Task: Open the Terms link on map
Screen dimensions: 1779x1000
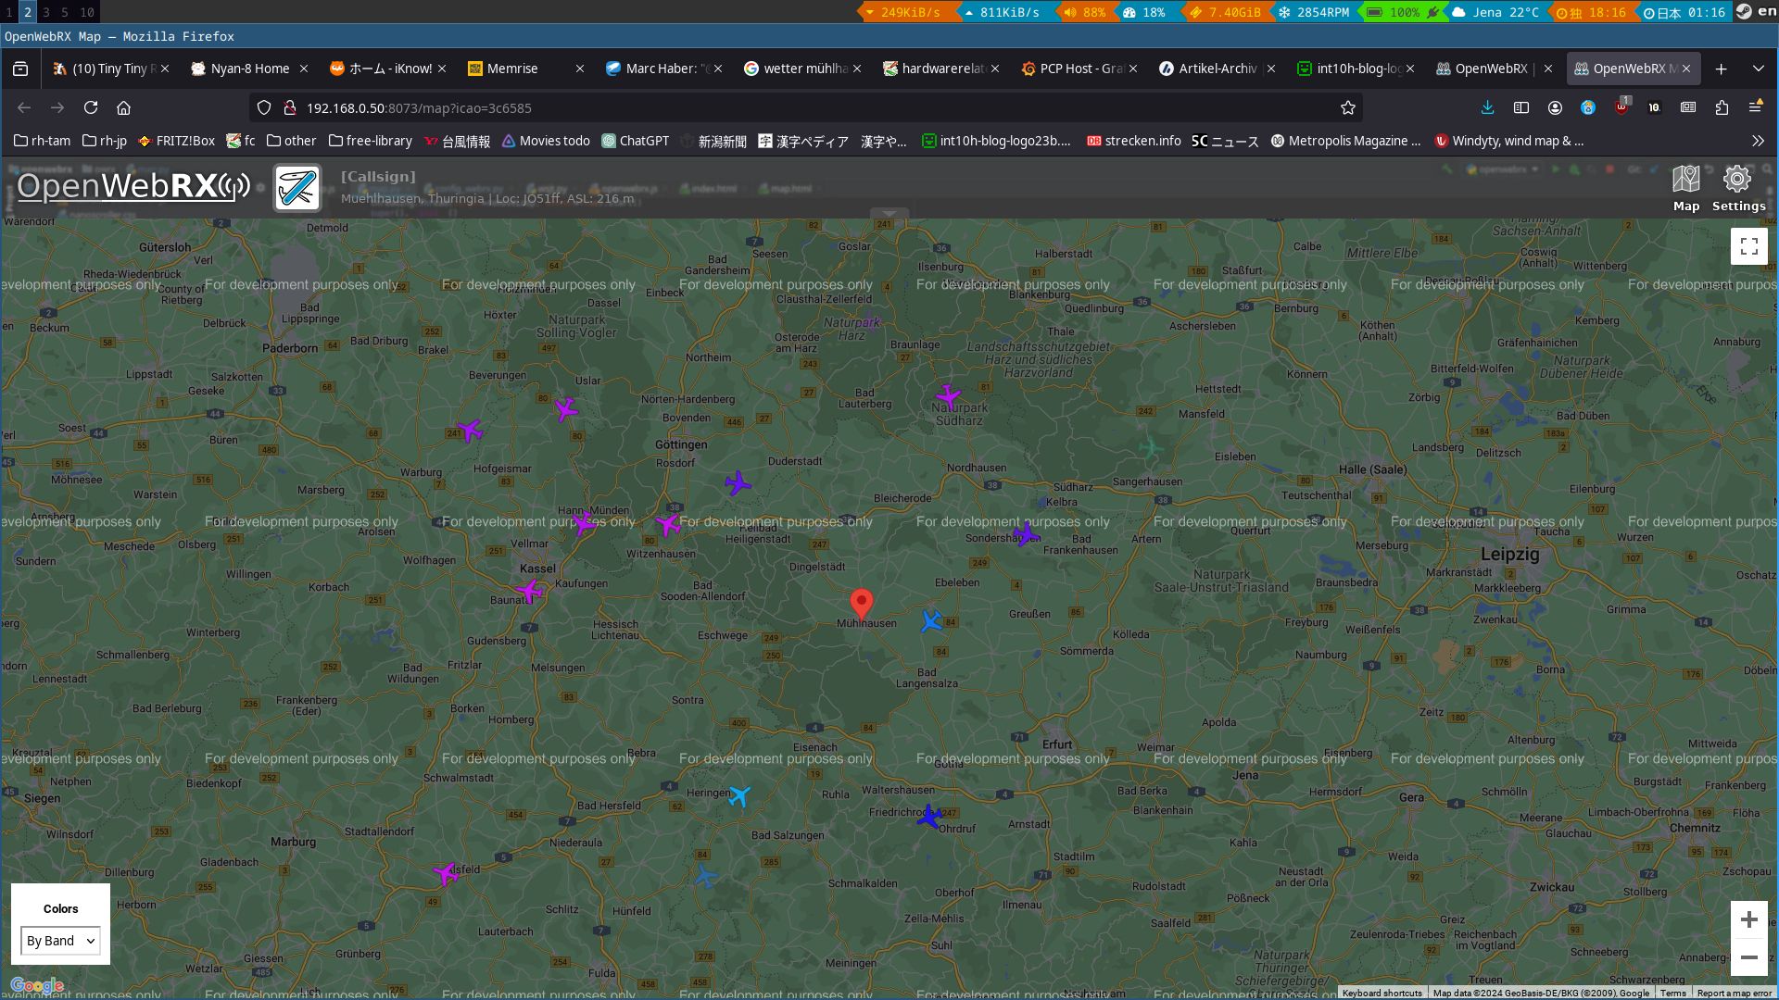Action: click(1672, 993)
